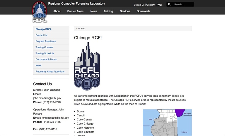Click Regional Computer Forensics Laboratory title
Screen dimensions: 225x136
pos(76,4)
